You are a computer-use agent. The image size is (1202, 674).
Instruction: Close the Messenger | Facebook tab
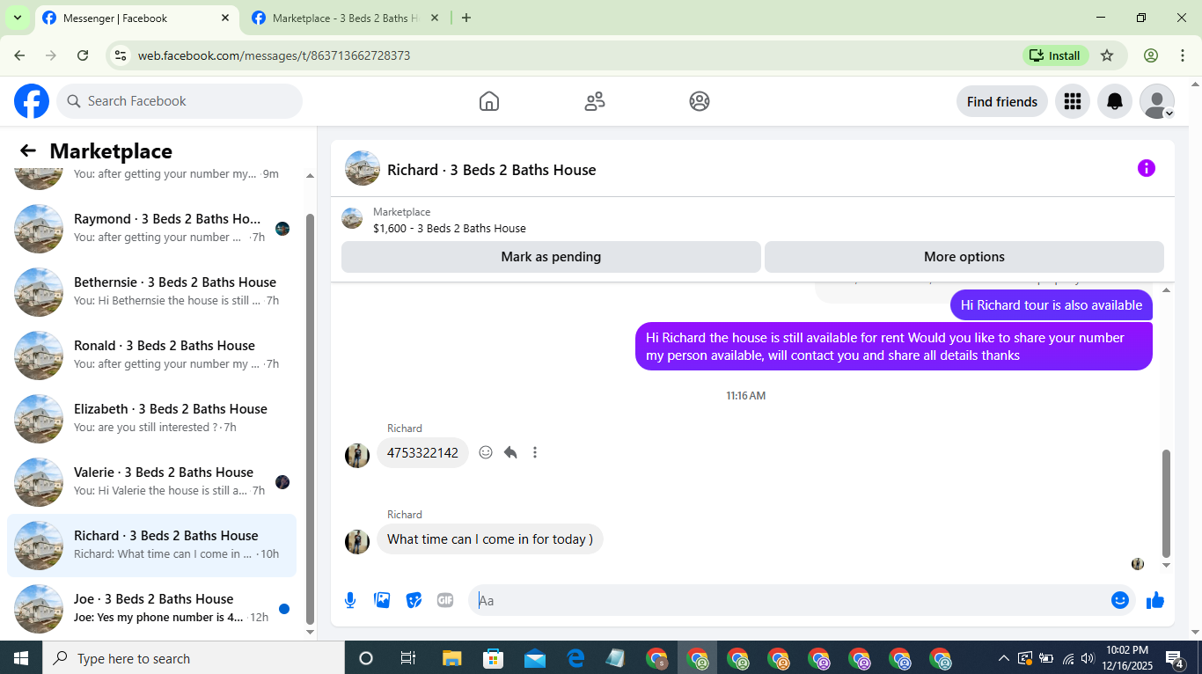tap(225, 18)
